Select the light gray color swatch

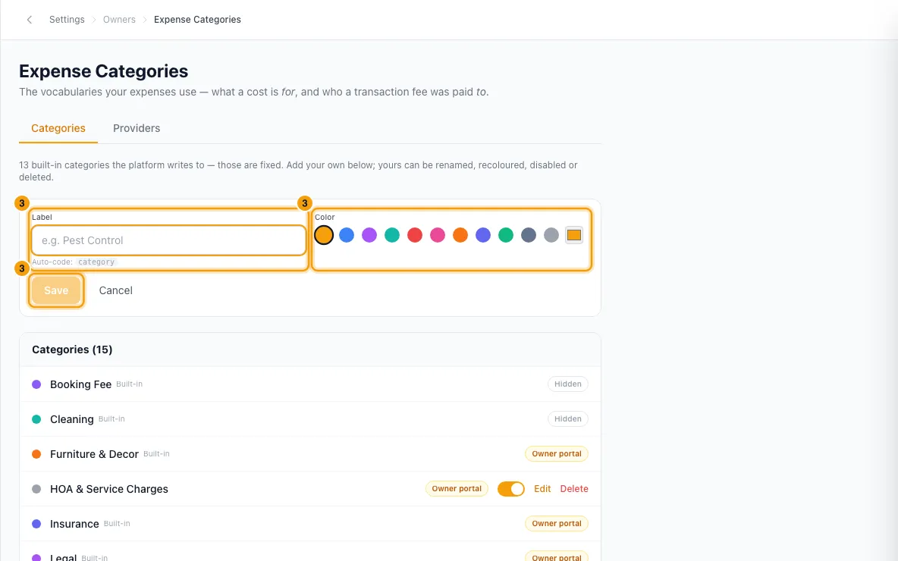tap(551, 235)
